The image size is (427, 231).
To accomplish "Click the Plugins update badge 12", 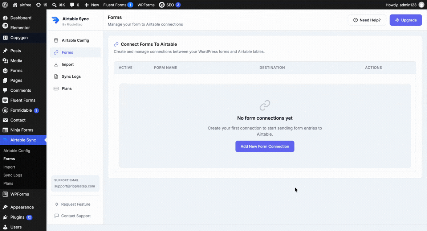I will (x=29, y=217).
